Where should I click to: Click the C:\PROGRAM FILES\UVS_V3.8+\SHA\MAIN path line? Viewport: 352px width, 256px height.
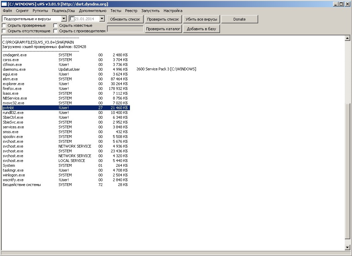(38, 42)
